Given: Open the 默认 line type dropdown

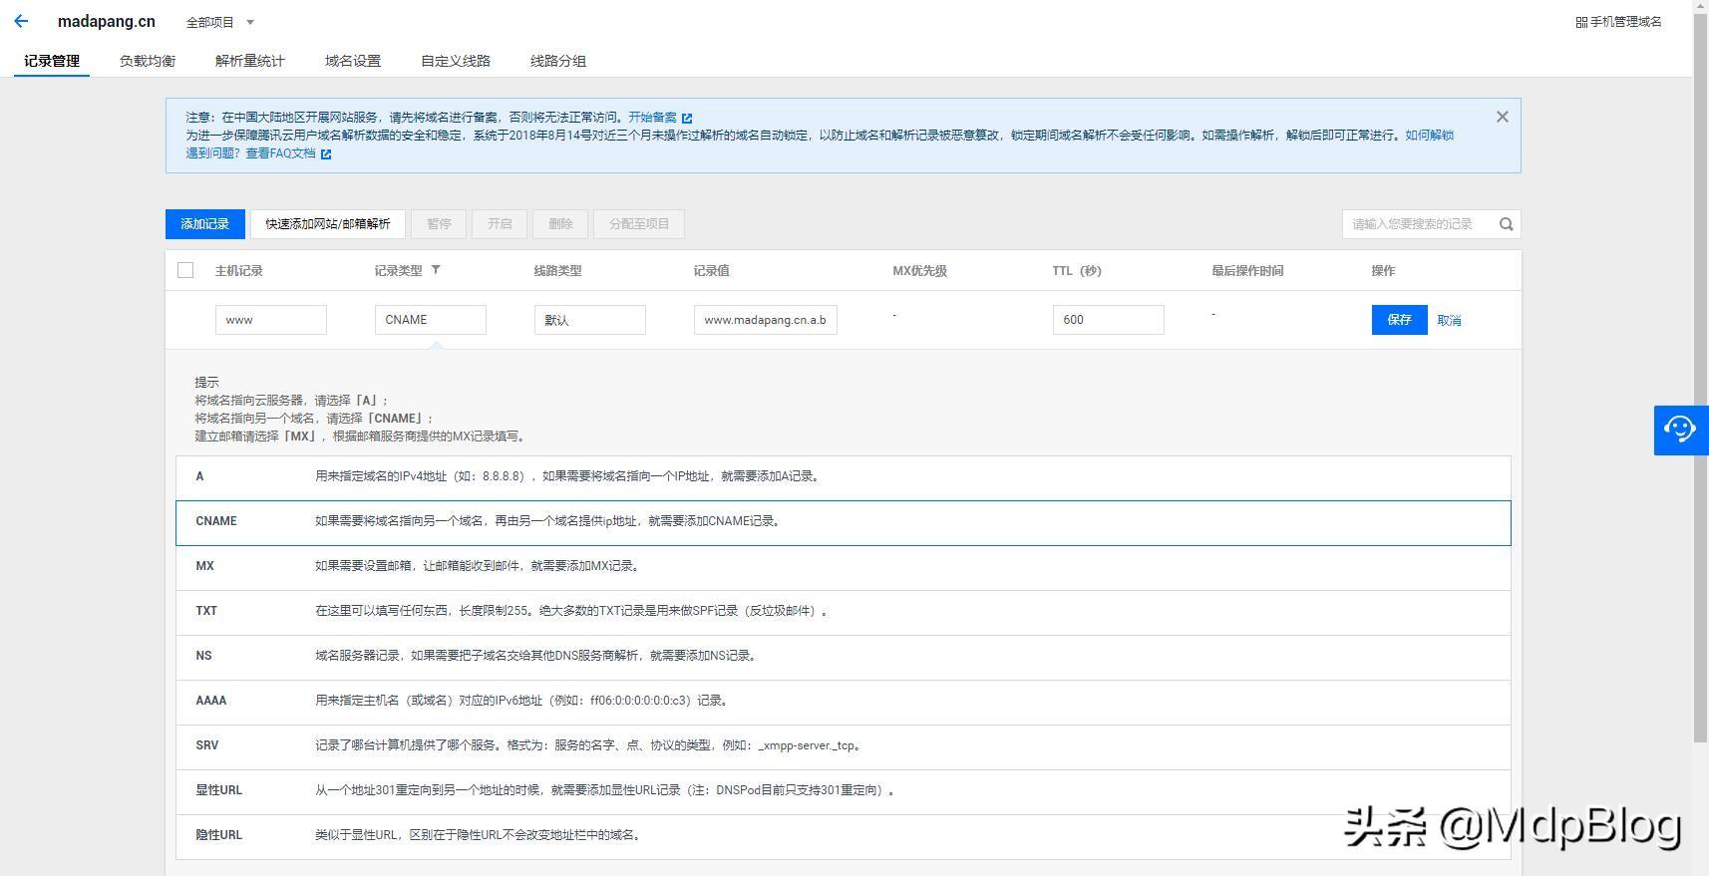Looking at the screenshot, I should coord(589,320).
